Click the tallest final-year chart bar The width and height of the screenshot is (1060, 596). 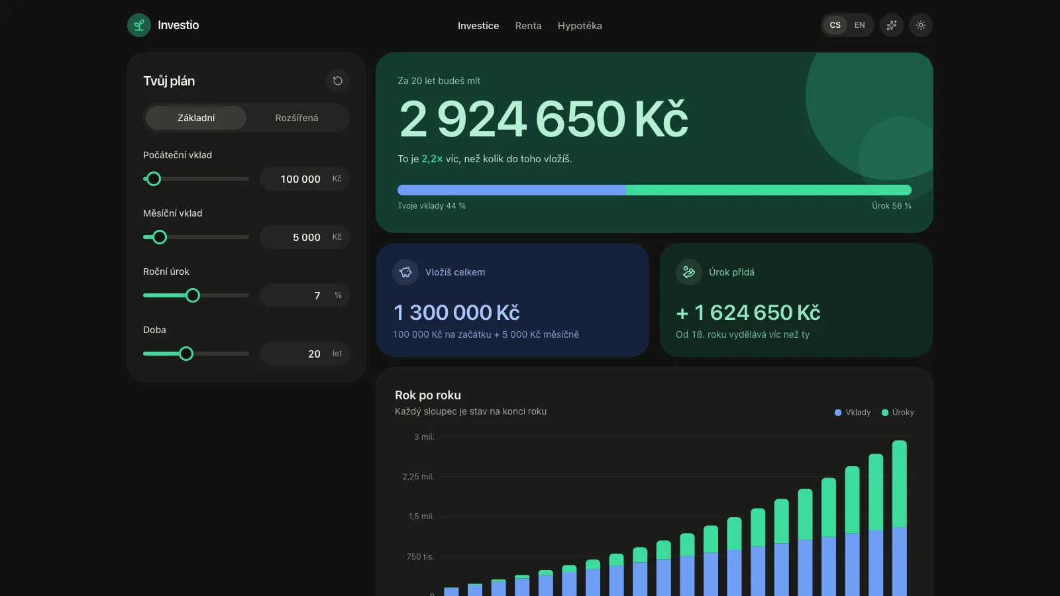900,518
